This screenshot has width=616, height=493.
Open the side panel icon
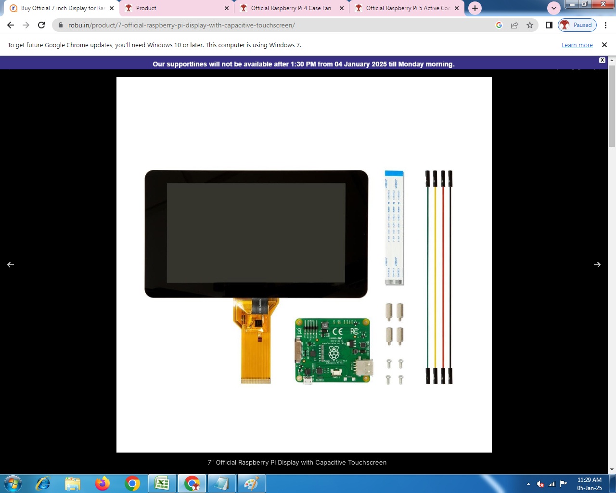click(549, 25)
